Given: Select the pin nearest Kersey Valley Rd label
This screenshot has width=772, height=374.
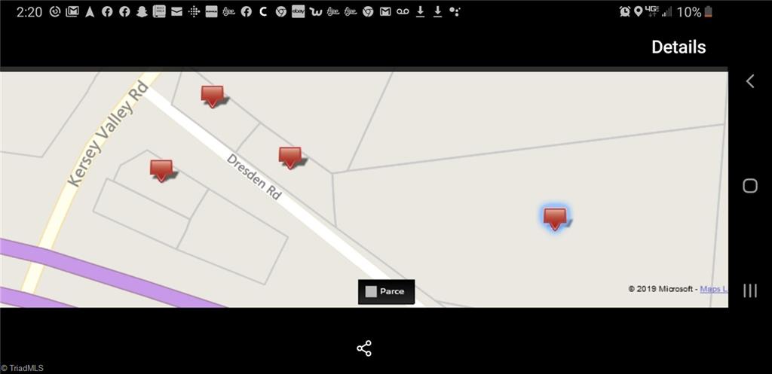Looking at the screenshot, I should coord(161,170).
